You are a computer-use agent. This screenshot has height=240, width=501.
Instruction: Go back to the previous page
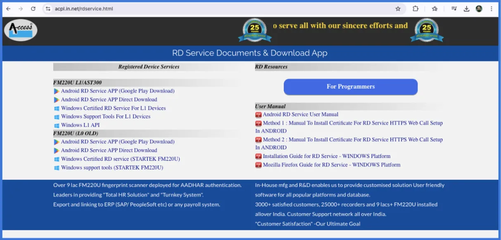click(x=8, y=9)
